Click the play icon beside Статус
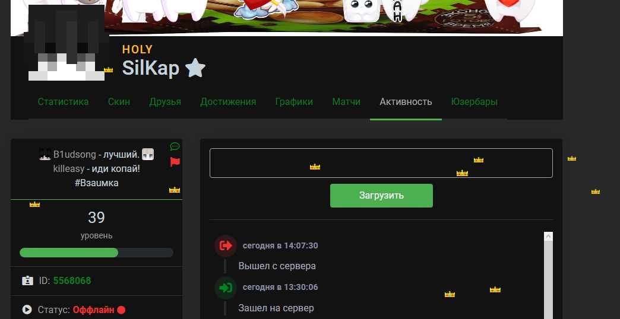Image resolution: width=620 pixels, height=319 pixels. [x=27, y=310]
